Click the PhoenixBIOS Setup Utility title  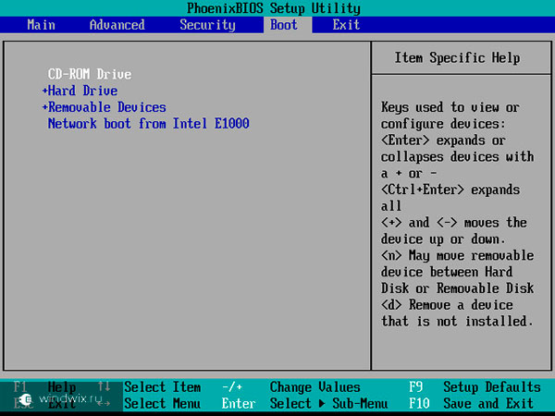click(274, 8)
